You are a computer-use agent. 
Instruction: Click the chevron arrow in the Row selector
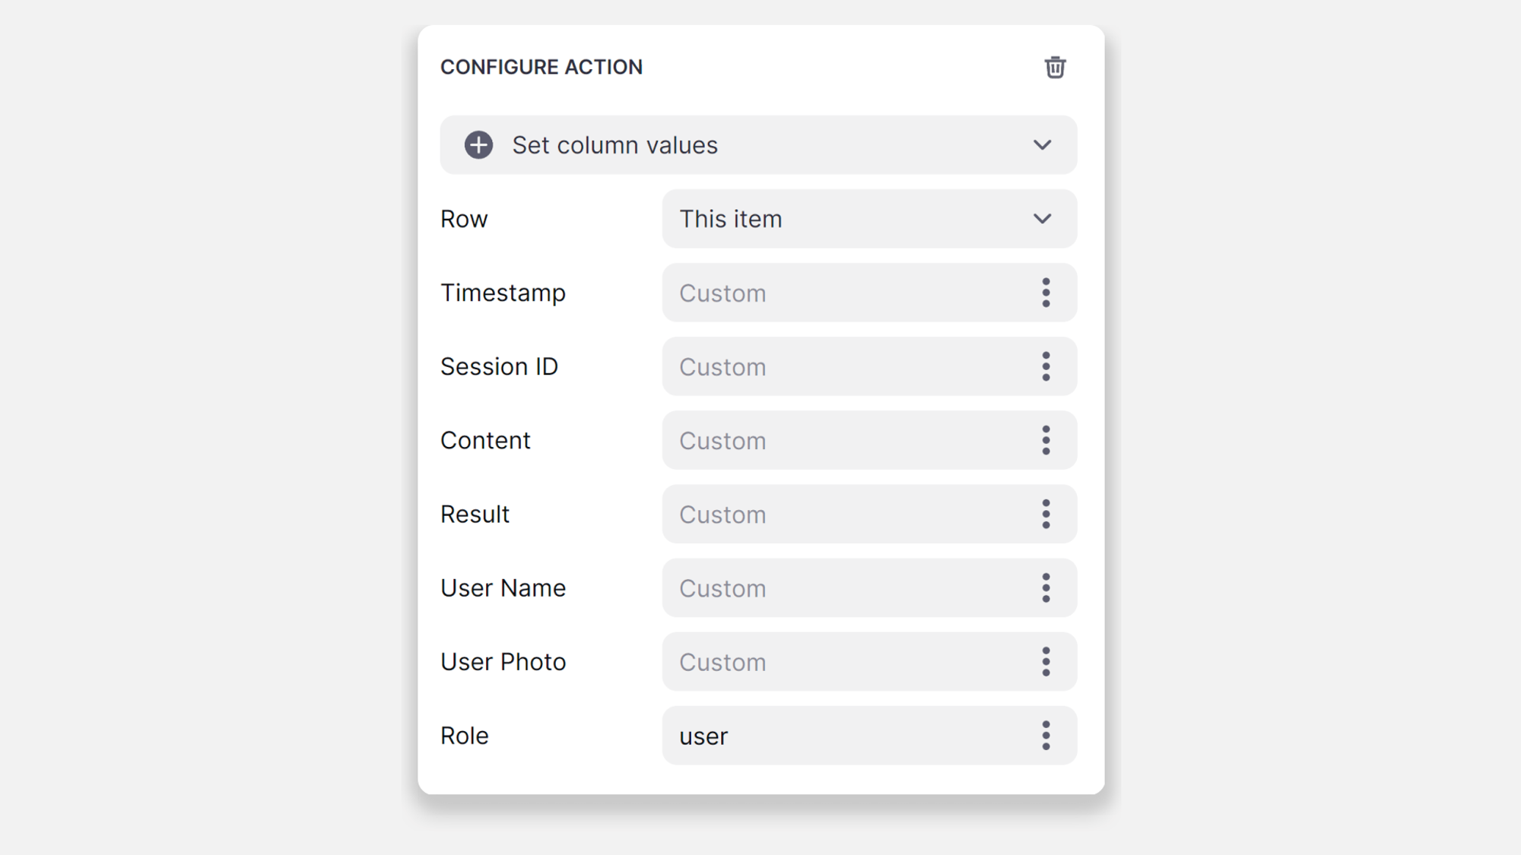click(1042, 219)
